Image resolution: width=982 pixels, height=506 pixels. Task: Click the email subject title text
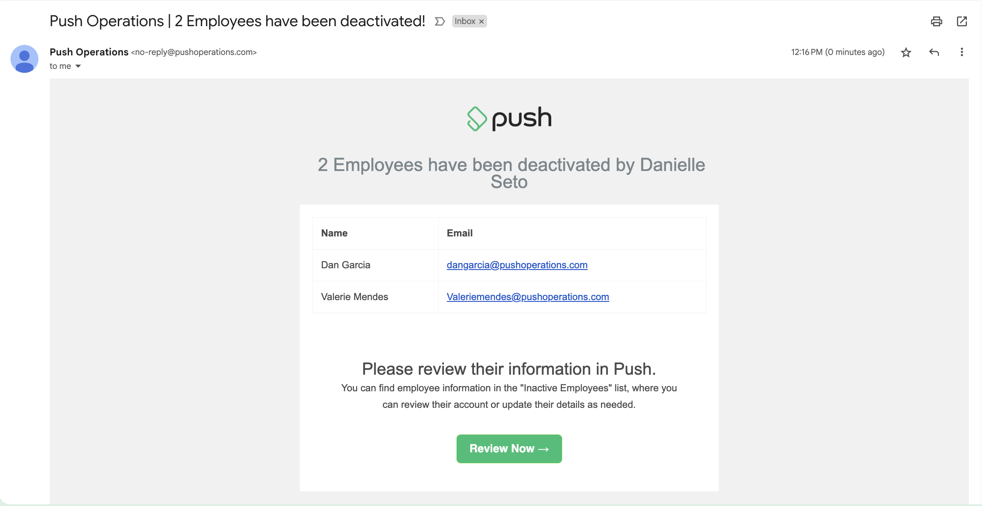point(237,21)
